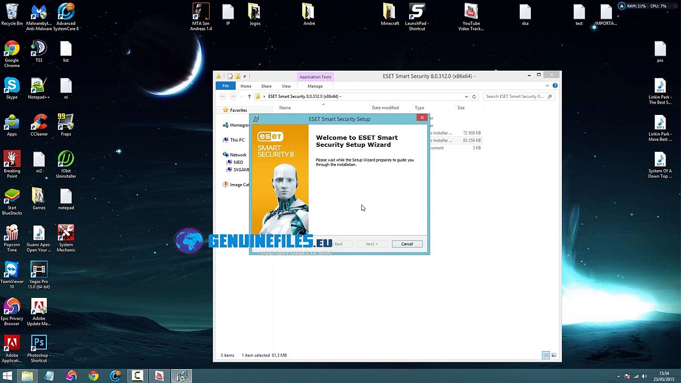The width and height of the screenshot is (681, 383).
Task: Go up one folder level in Explorer
Action: point(249,96)
